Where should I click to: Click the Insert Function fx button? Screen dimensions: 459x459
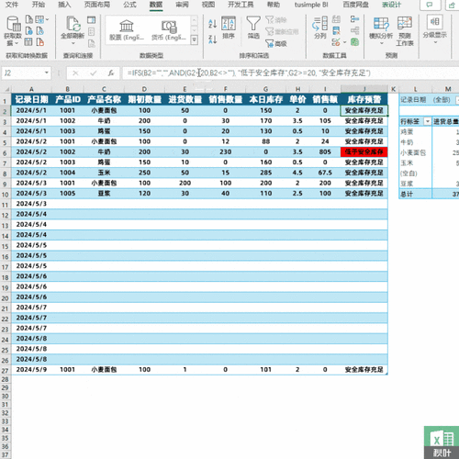[x=111, y=73]
